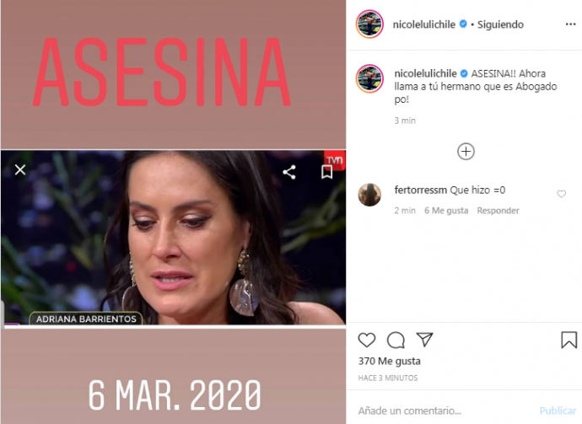Share post via paper plane icon
The image size is (582, 424).
(424, 340)
